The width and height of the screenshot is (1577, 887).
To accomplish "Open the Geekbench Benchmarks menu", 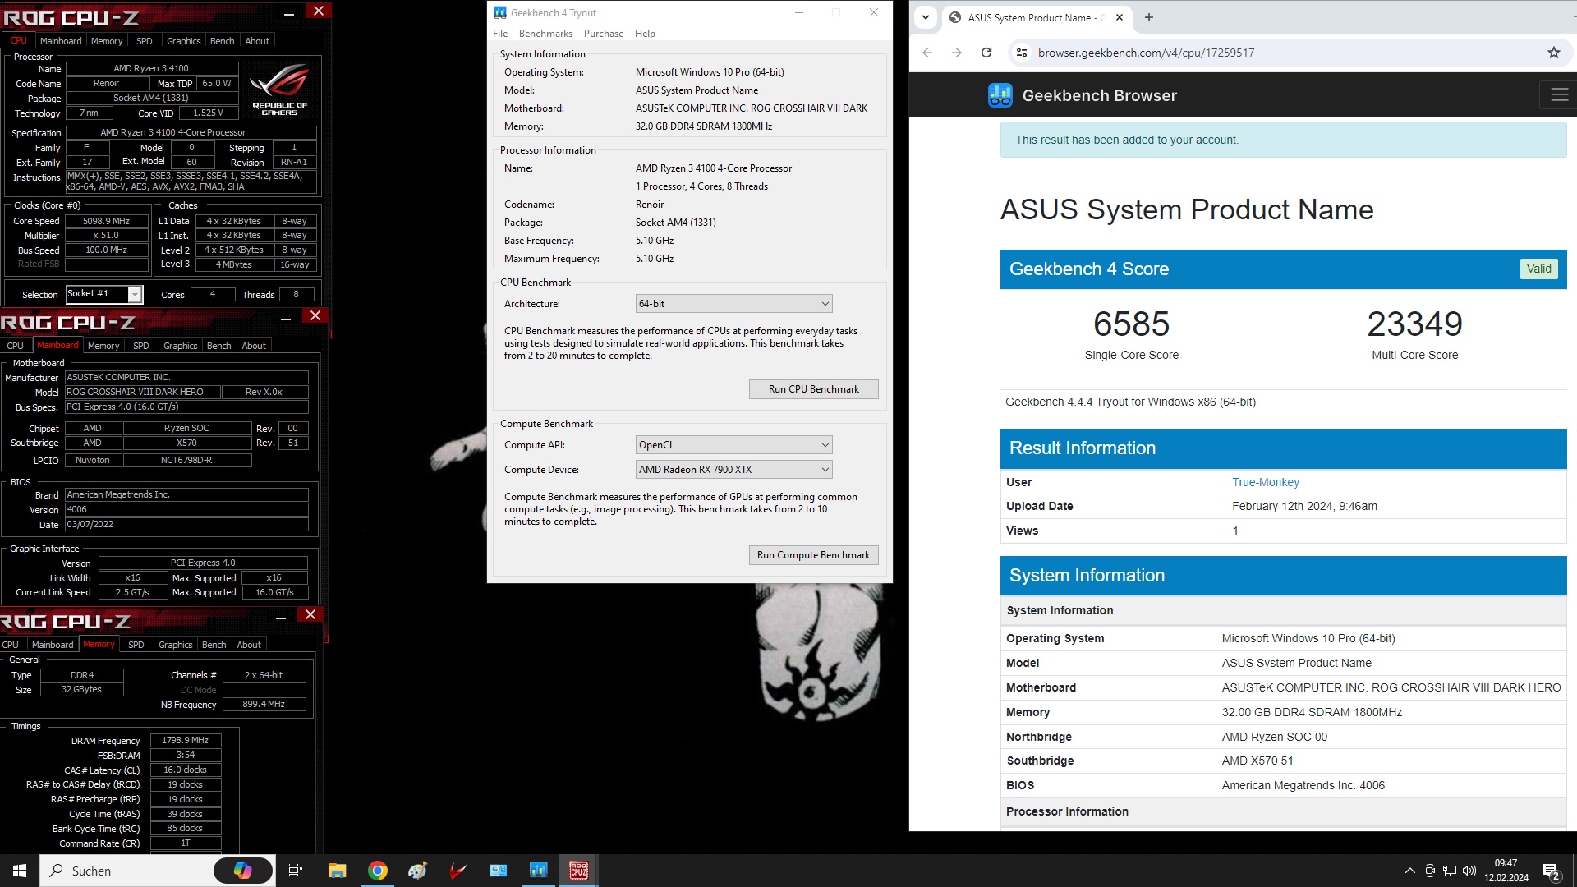I will coord(545,34).
